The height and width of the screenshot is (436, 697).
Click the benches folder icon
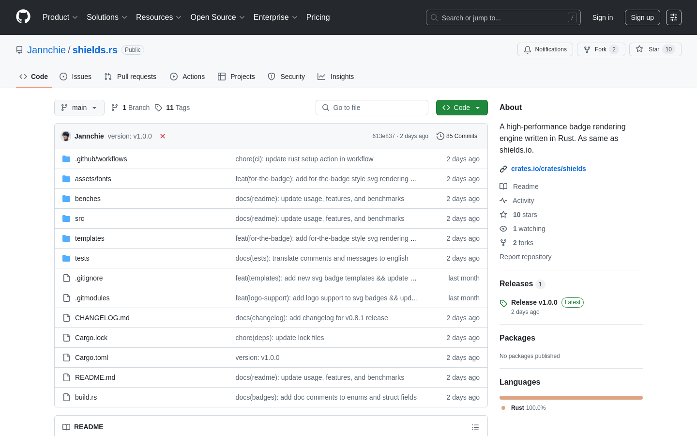point(66,199)
